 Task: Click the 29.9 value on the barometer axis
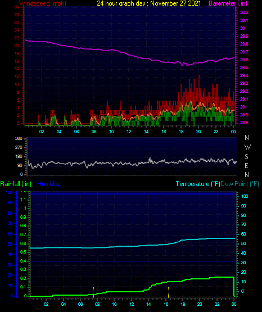click(244, 36)
